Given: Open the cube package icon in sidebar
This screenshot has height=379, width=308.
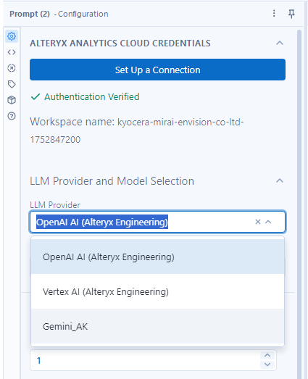Looking at the screenshot, I should coord(12,100).
